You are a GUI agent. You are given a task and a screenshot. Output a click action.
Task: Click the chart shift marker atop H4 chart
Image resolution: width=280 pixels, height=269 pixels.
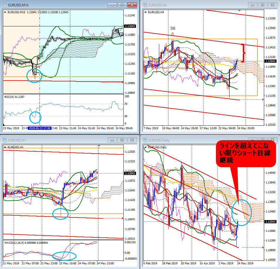pyautogui.click(x=239, y=11)
